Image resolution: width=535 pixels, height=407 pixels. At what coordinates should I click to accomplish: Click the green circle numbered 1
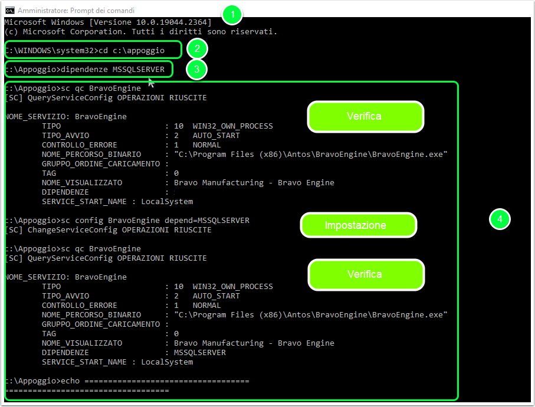232,15
